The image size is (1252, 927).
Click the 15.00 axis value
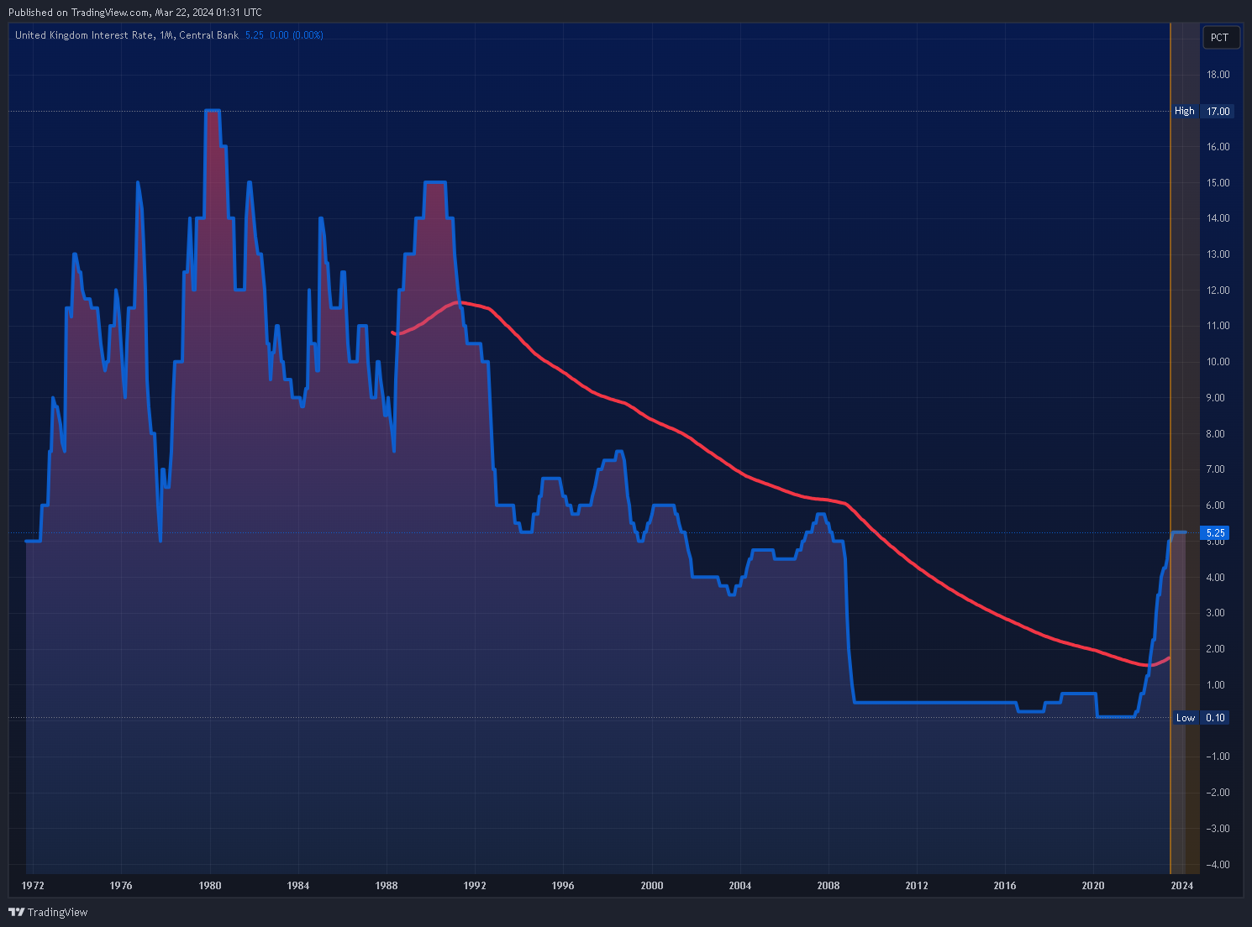[x=1218, y=183]
